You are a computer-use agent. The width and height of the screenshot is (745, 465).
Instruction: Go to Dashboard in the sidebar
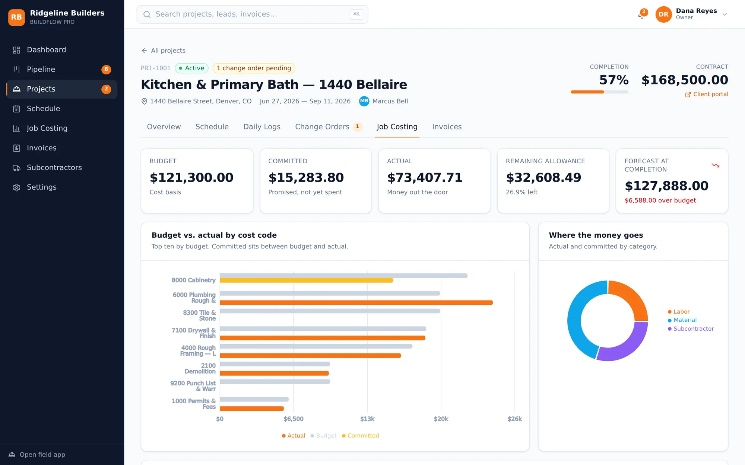click(x=62, y=50)
